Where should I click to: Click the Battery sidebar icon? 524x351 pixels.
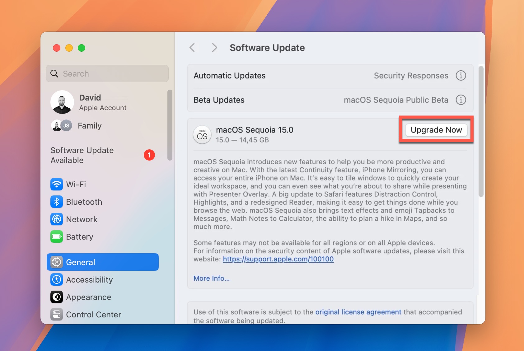click(x=57, y=236)
